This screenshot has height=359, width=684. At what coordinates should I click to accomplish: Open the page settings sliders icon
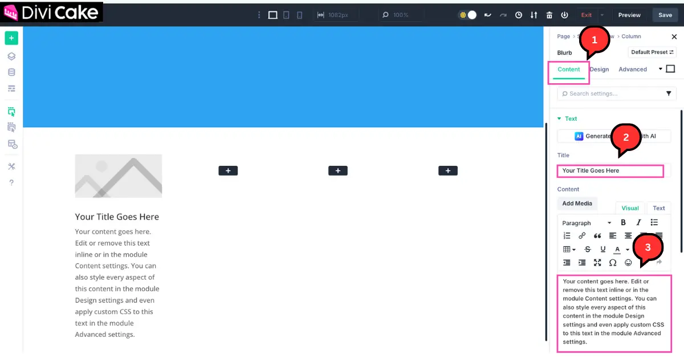tap(11, 88)
